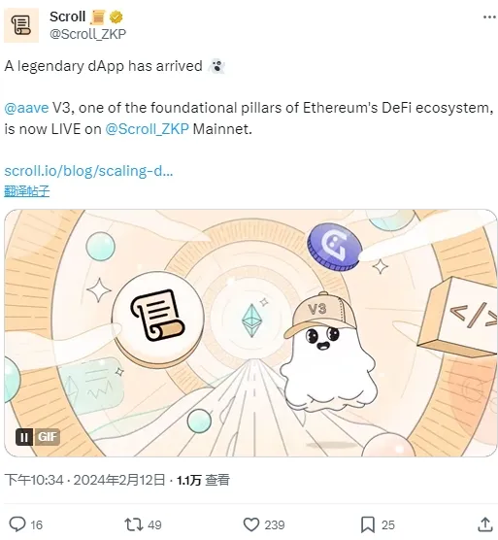
Task: Open the three-dot more options menu
Action: coord(489,17)
